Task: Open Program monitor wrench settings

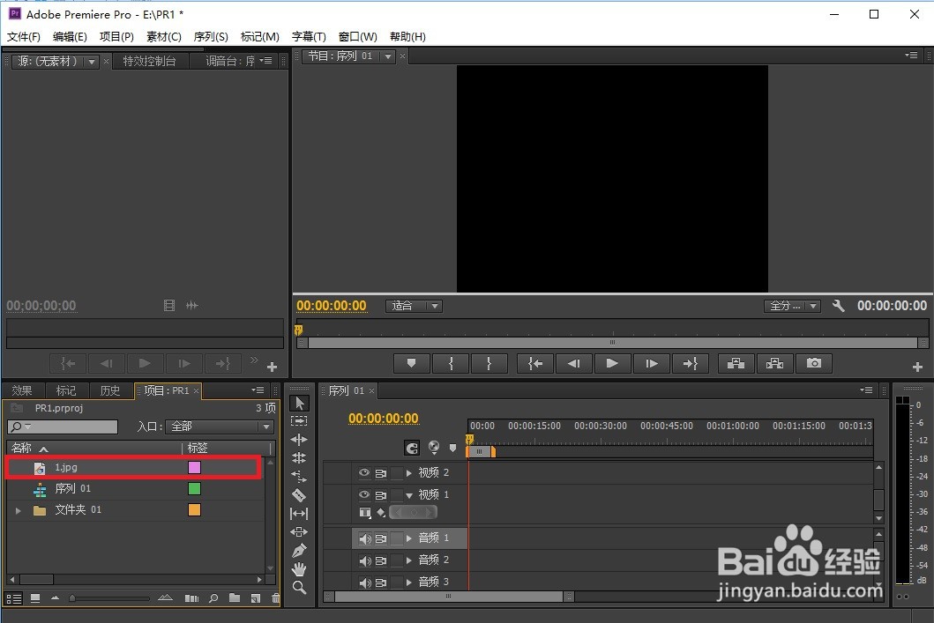Action: pyautogui.click(x=838, y=306)
